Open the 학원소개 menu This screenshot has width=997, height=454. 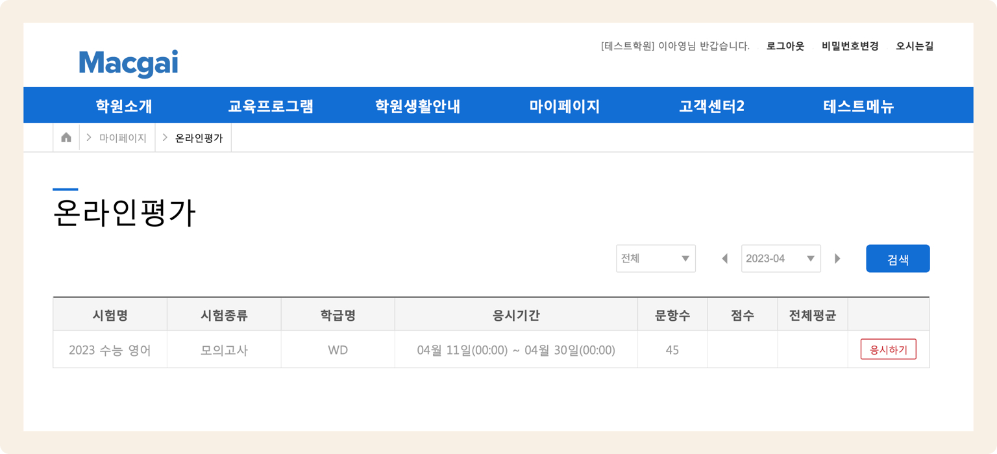[x=124, y=106]
